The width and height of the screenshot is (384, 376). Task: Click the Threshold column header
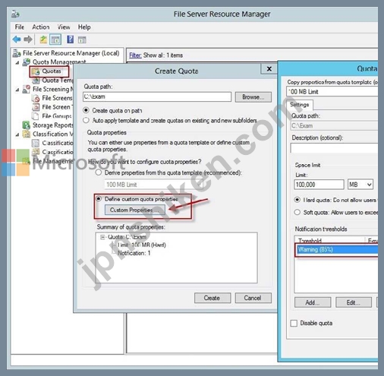coord(329,240)
